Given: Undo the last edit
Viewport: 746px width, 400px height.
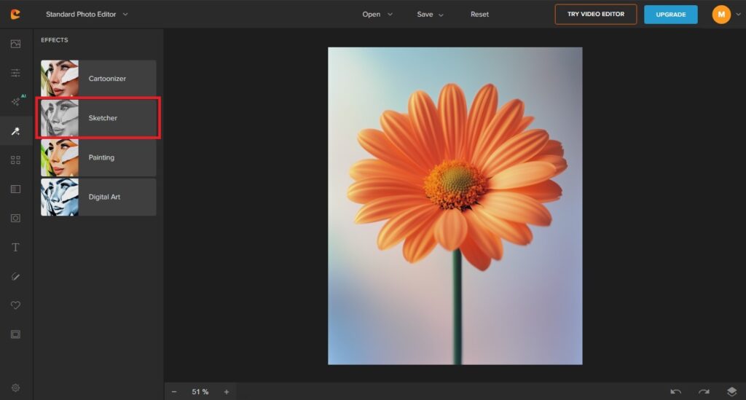Looking at the screenshot, I should pyautogui.click(x=675, y=392).
